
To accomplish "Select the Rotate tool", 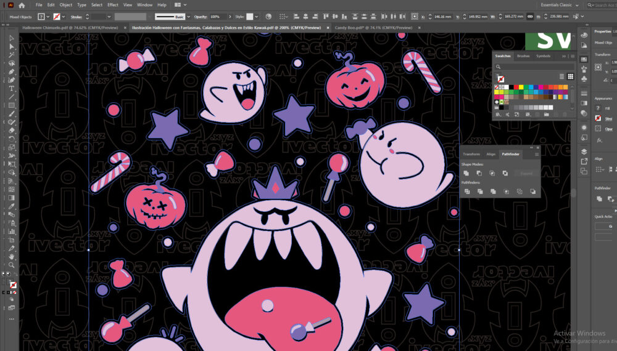I will click(x=11, y=139).
